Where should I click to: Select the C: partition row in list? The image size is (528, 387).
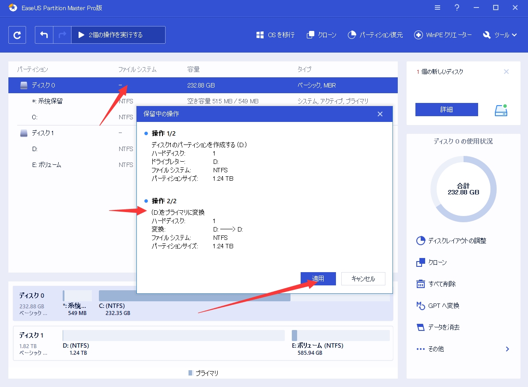point(72,117)
